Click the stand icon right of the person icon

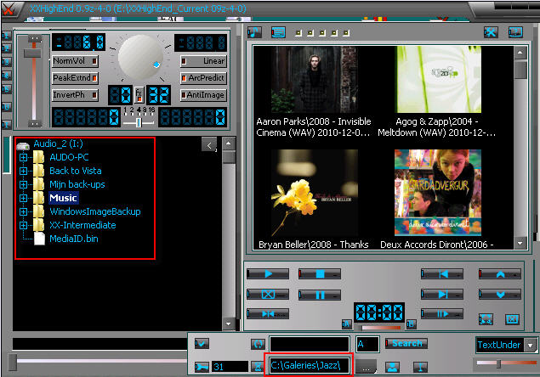click(x=420, y=367)
